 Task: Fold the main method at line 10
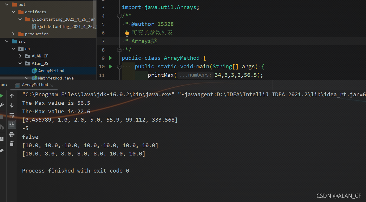(x=119, y=67)
